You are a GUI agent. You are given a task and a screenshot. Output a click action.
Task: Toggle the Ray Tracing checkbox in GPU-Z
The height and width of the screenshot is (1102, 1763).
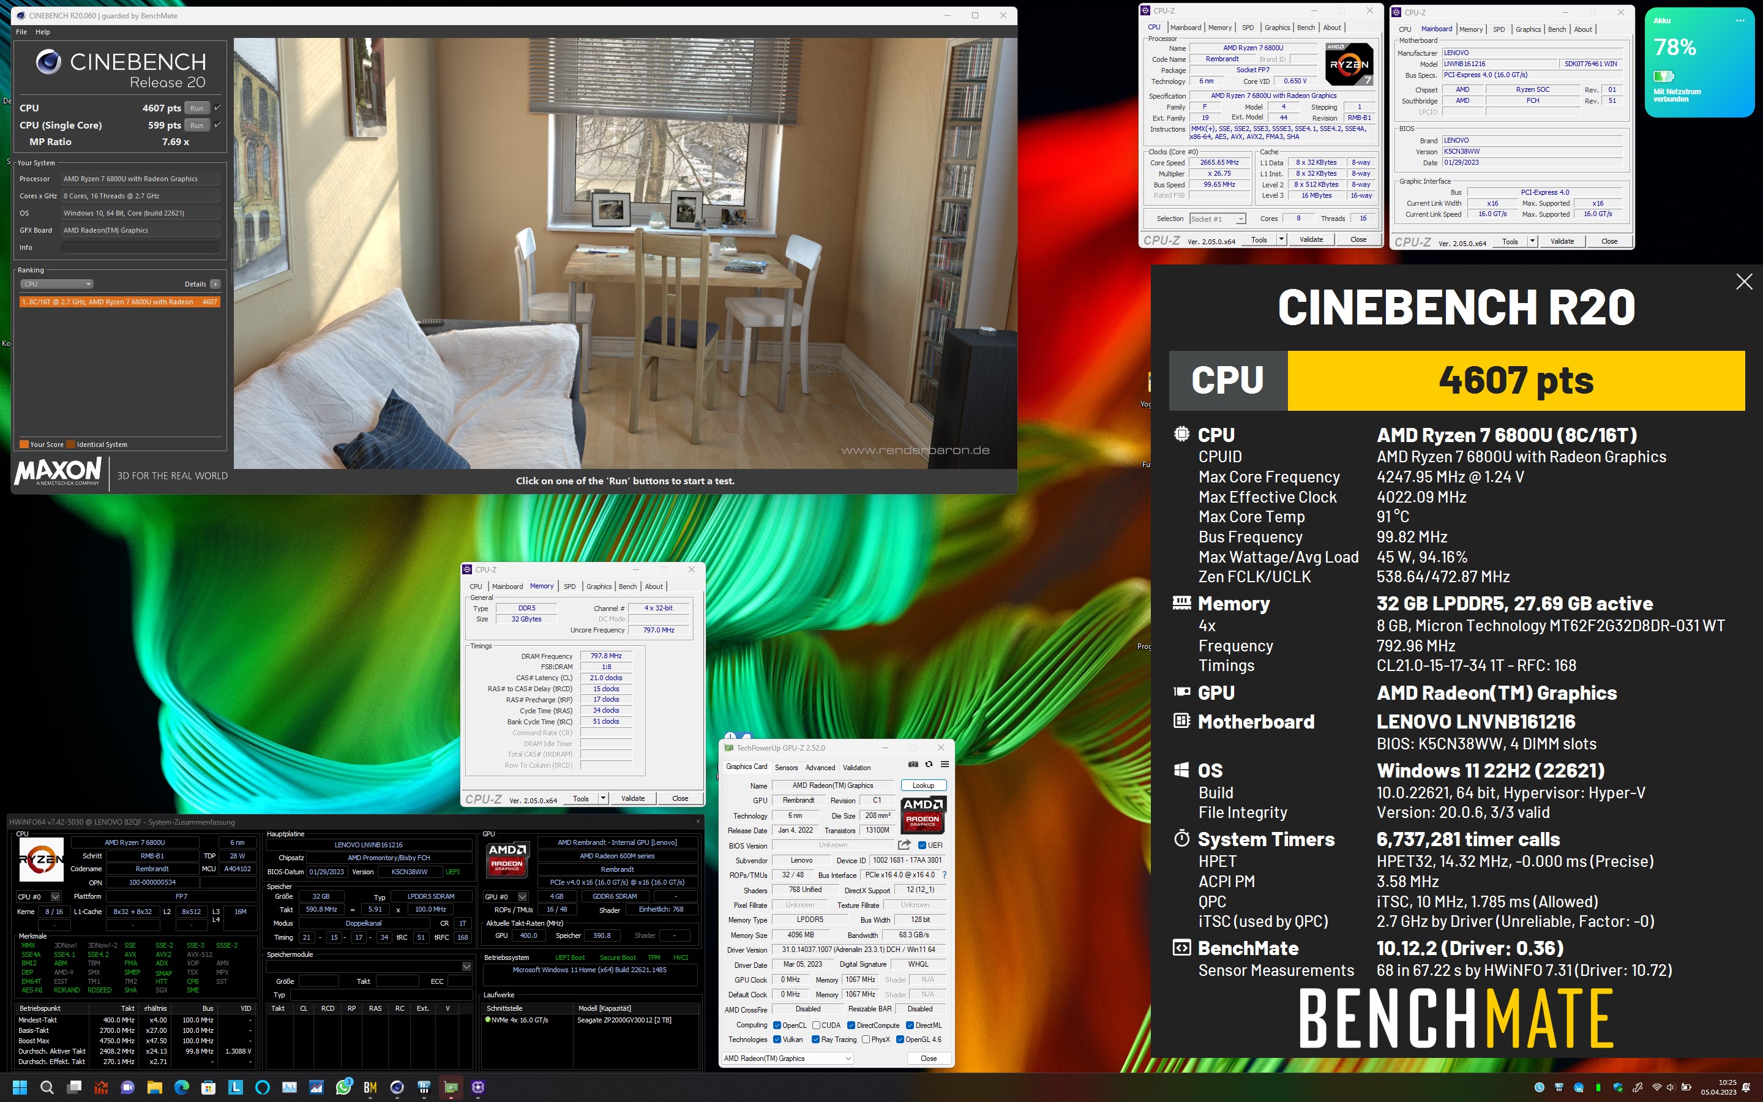(x=815, y=1040)
